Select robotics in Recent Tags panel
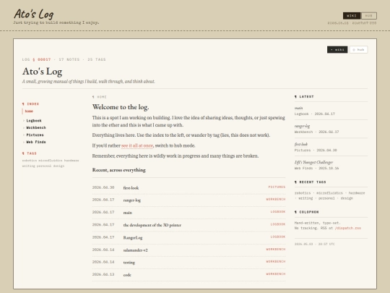 point(303,193)
